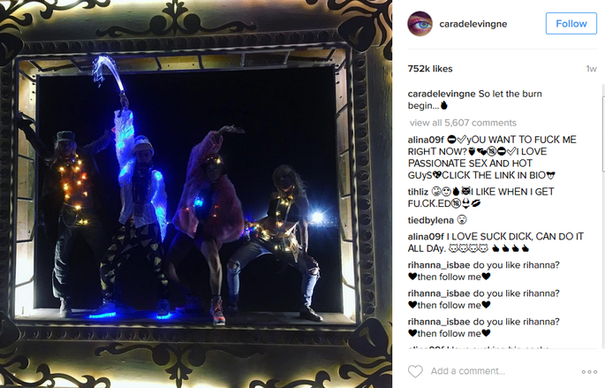This screenshot has width=605, height=388.
Task: Click the heart like icon
Action: [x=415, y=371]
